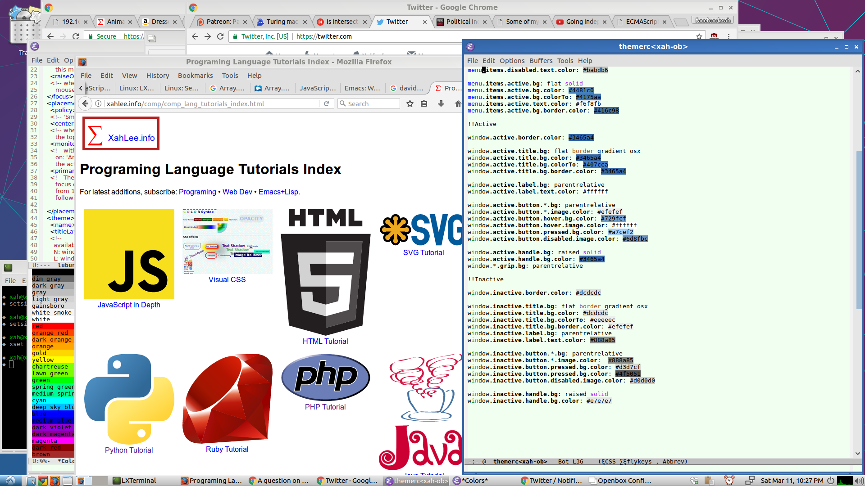This screenshot has height=486, width=865.
Task: Open Firefox History menu
Action: [x=158, y=76]
